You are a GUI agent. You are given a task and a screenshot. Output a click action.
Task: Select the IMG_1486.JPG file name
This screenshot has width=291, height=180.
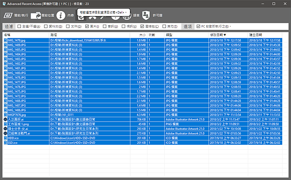pyautogui.click(x=16, y=110)
